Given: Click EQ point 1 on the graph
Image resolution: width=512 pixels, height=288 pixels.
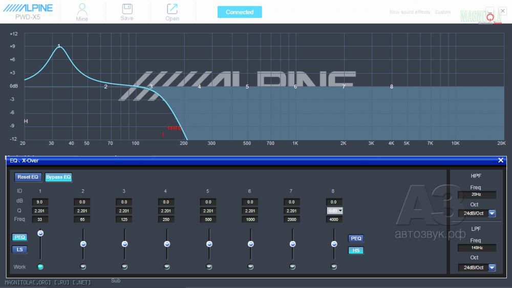Looking at the screenshot, I should coord(59,46).
